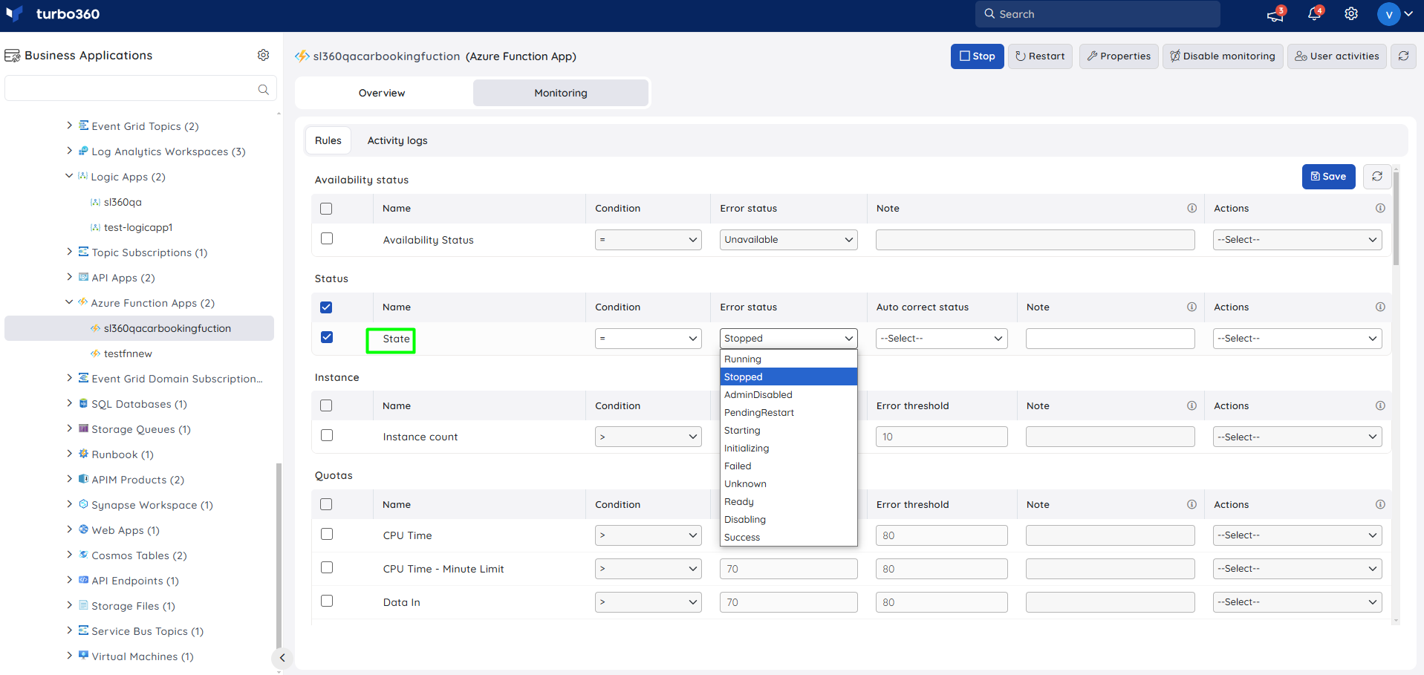Toggle Quotas section header checkbox
This screenshot has height=675, width=1424.
click(326, 505)
